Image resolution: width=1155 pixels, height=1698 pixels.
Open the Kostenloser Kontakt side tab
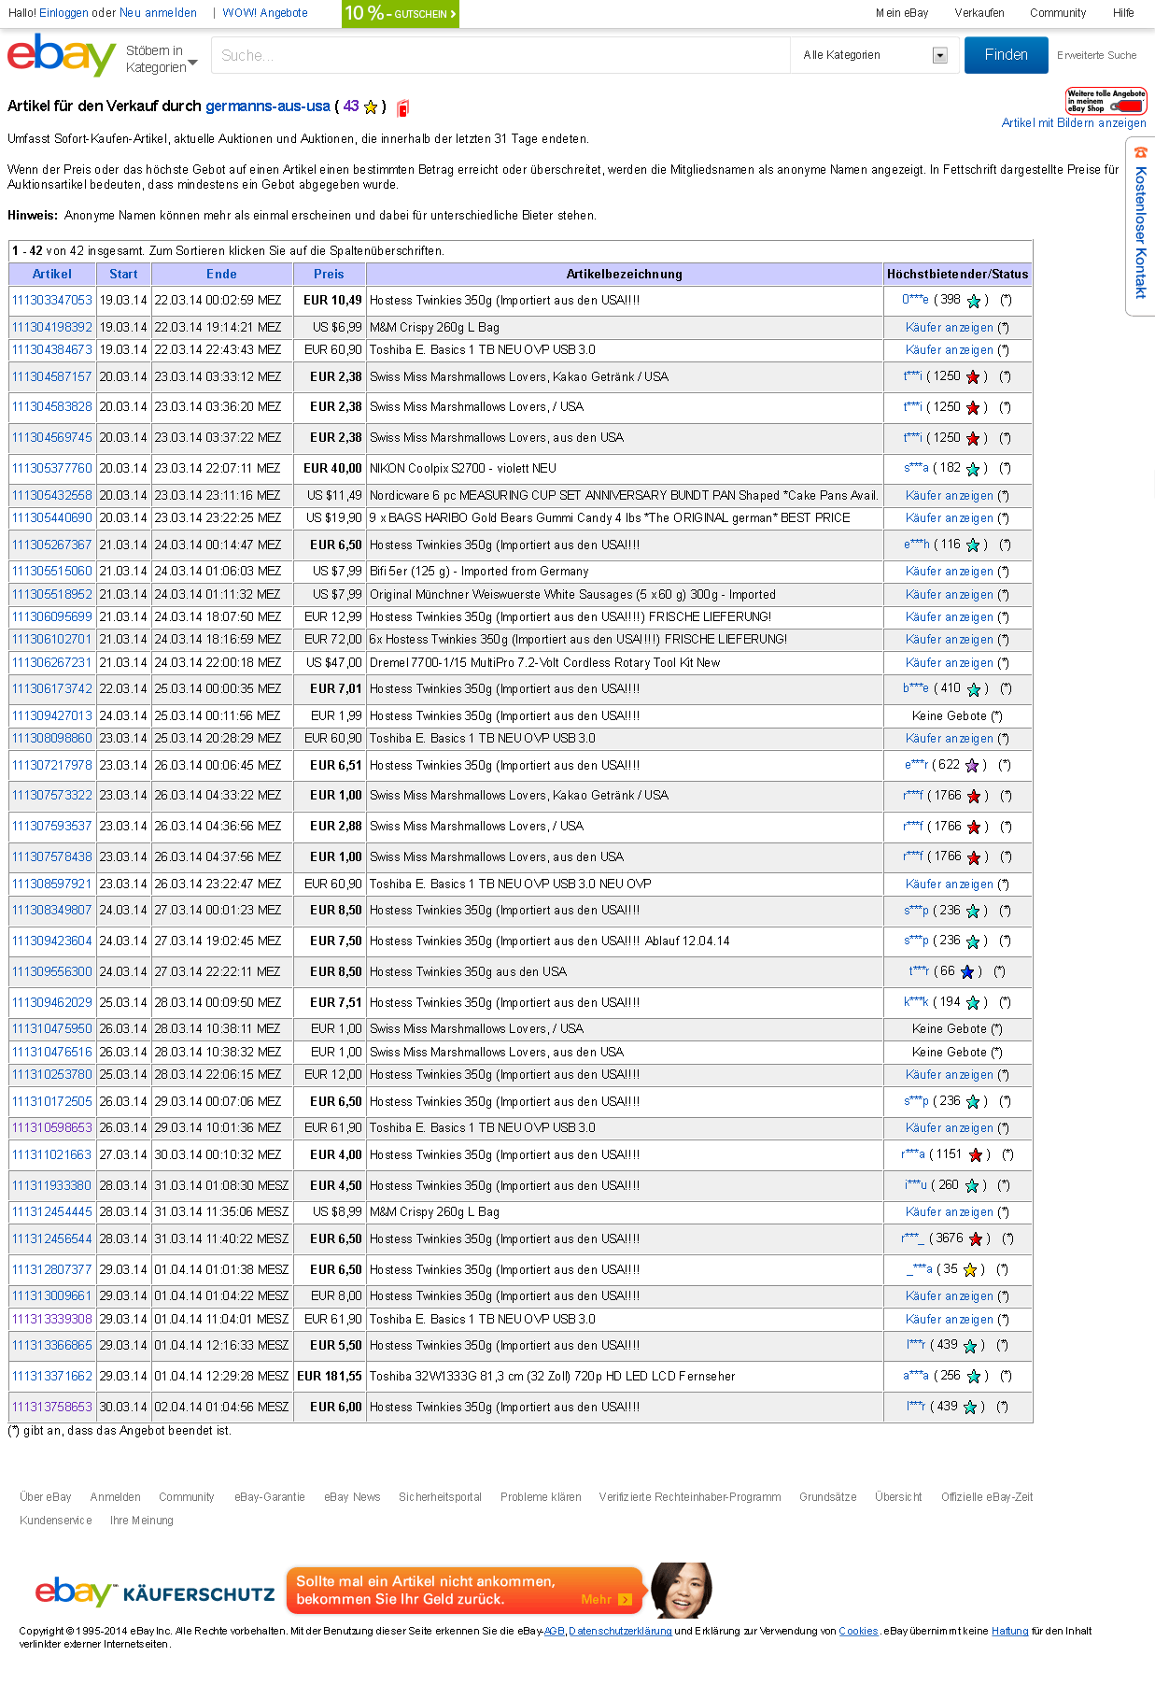click(x=1140, y=226)
